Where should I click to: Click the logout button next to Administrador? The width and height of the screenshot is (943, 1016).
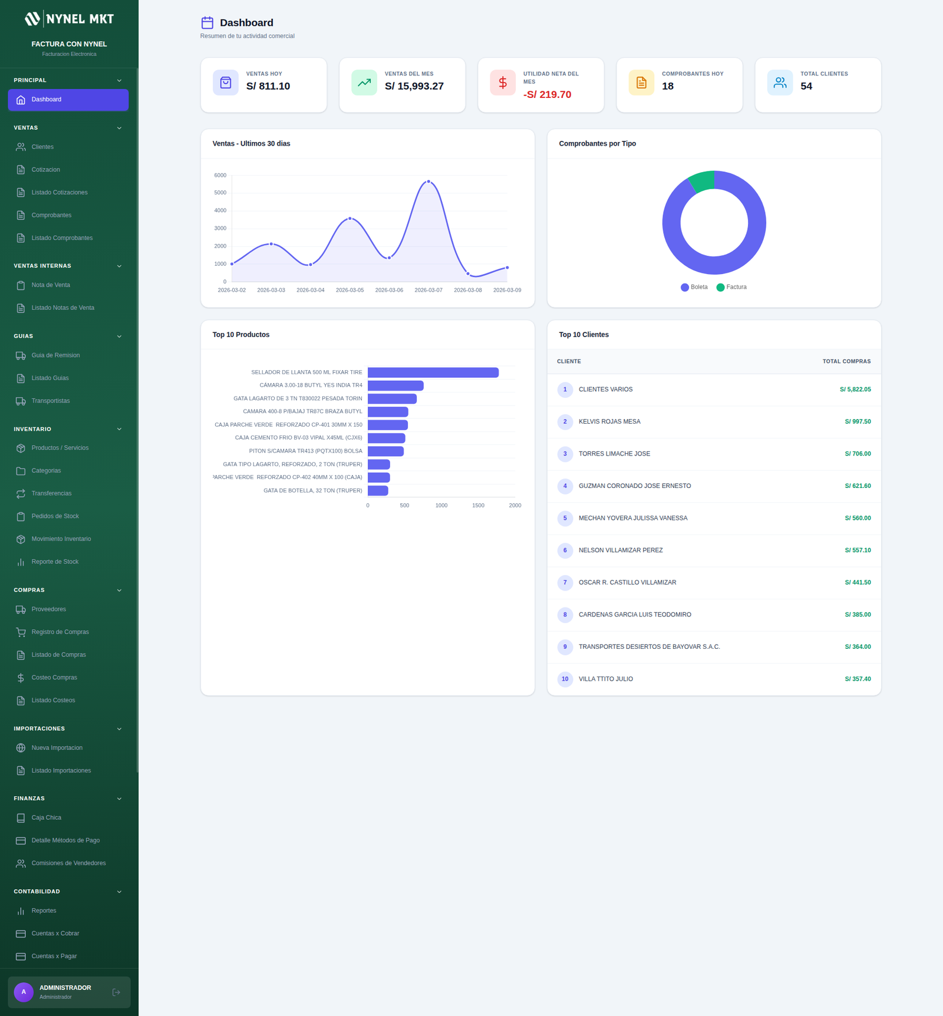click(x=116, y=992)
